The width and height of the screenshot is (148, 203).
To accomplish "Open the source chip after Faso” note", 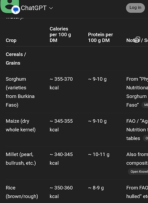I will tap(145, 105).
